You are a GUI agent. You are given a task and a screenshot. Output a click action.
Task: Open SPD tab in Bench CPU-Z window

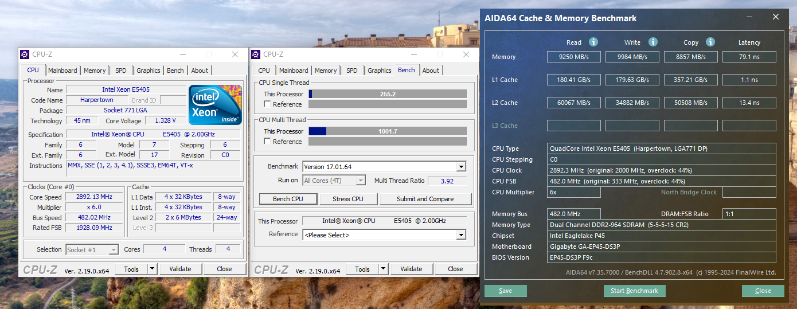(352, 71)
